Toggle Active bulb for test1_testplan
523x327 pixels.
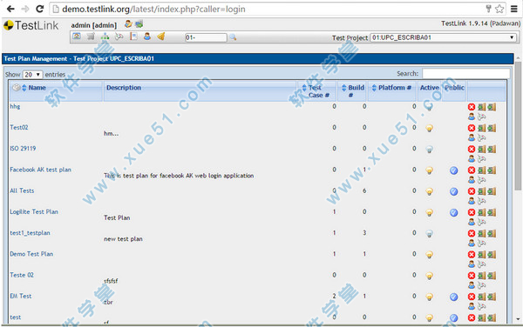click(x=430, y=234)
